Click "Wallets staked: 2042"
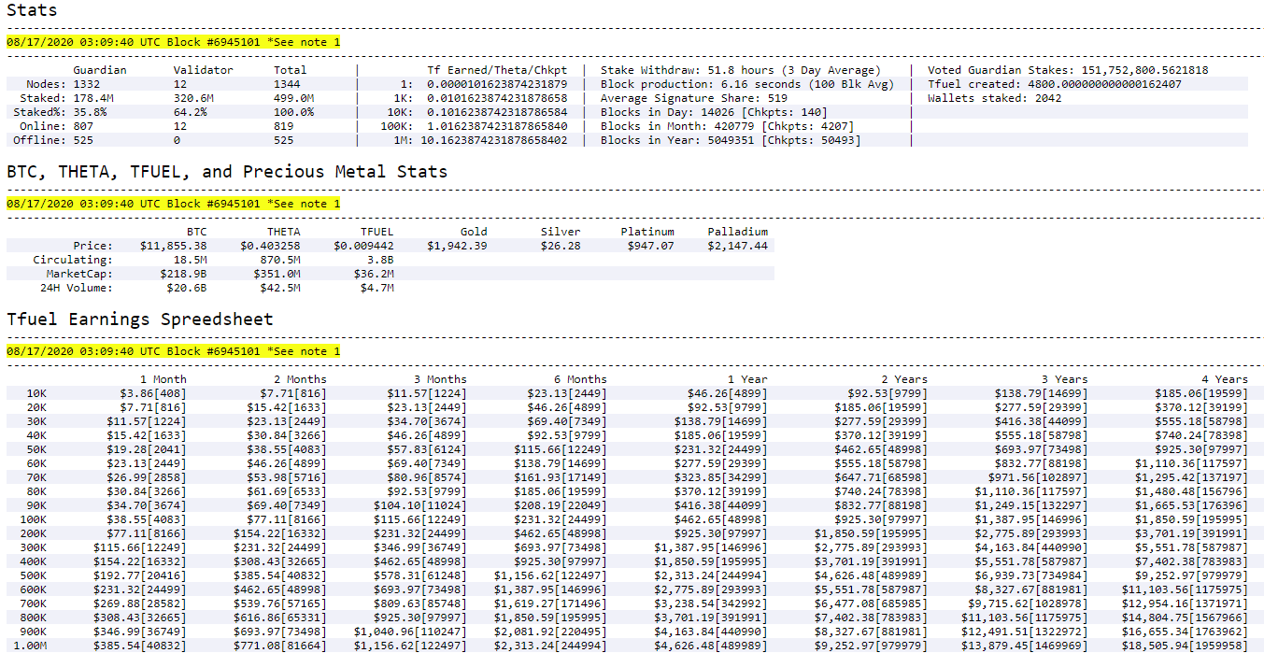 pyautogui.click(x=994, y=98)
